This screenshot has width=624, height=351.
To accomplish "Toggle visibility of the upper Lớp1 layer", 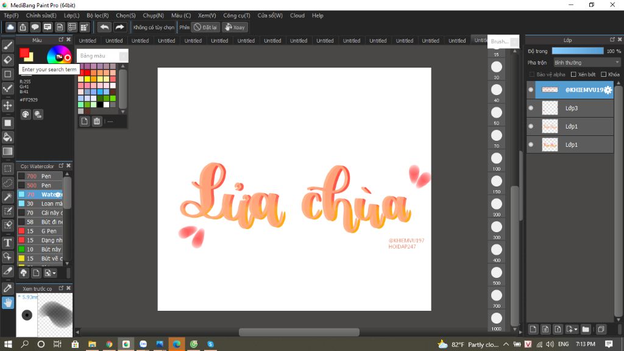I will point(531,126).
